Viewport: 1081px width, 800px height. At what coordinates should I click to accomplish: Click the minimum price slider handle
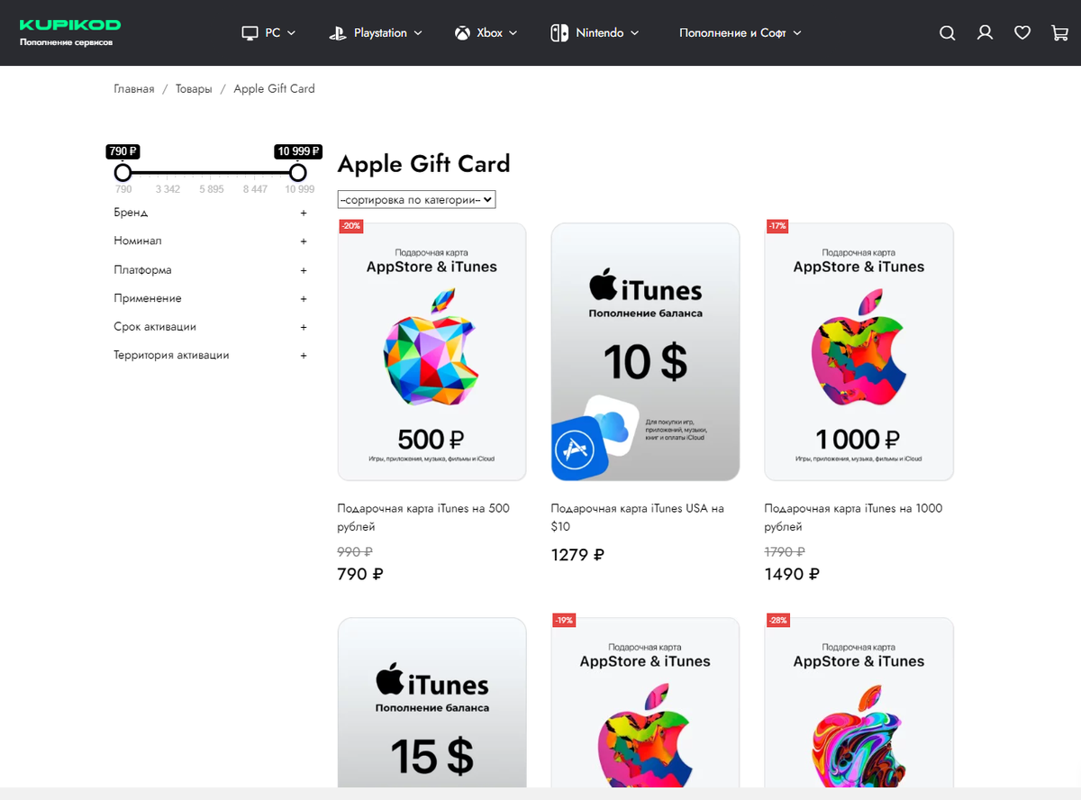(x=123, y=172)
